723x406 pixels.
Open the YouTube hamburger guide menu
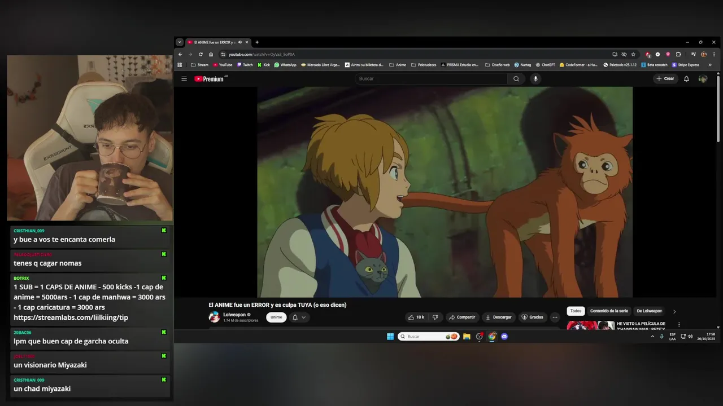(184, 78)
